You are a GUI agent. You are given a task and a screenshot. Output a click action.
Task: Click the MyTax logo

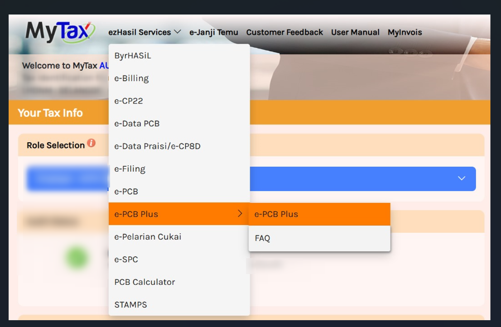[60, 32]
